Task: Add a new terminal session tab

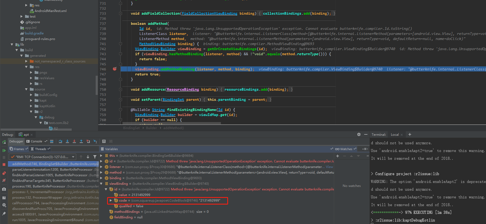Action: coord(410,134)
